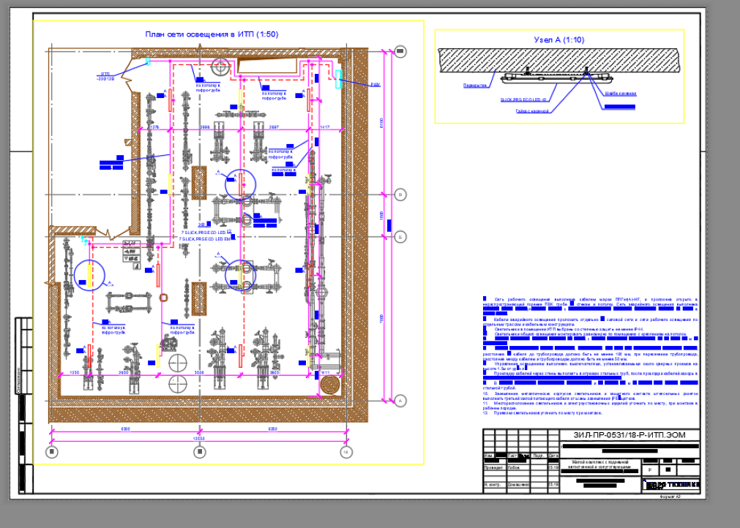
Task: Select the blue callout circle in lower-left room
Action: pos(90,275)
